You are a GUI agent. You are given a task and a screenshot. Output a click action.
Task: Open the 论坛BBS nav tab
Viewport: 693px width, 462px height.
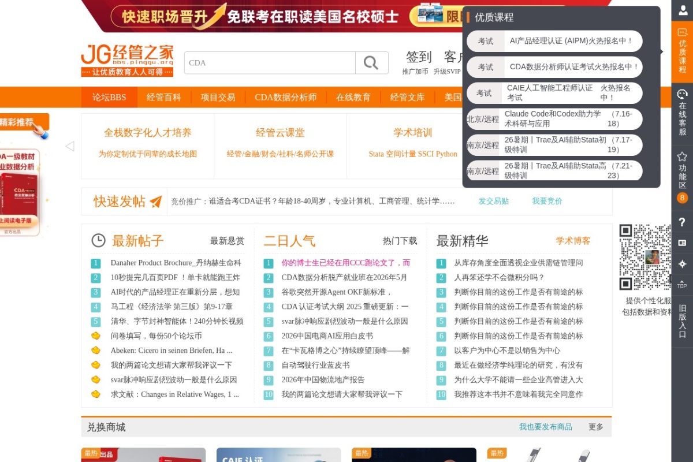(109, 97)
